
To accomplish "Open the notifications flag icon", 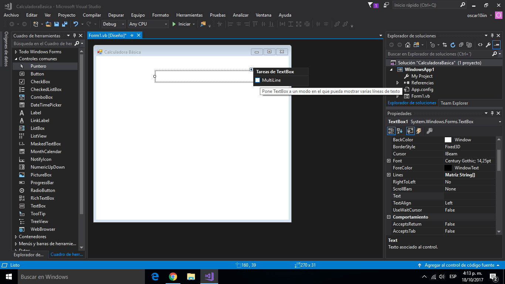I will [x=371, y=5].
